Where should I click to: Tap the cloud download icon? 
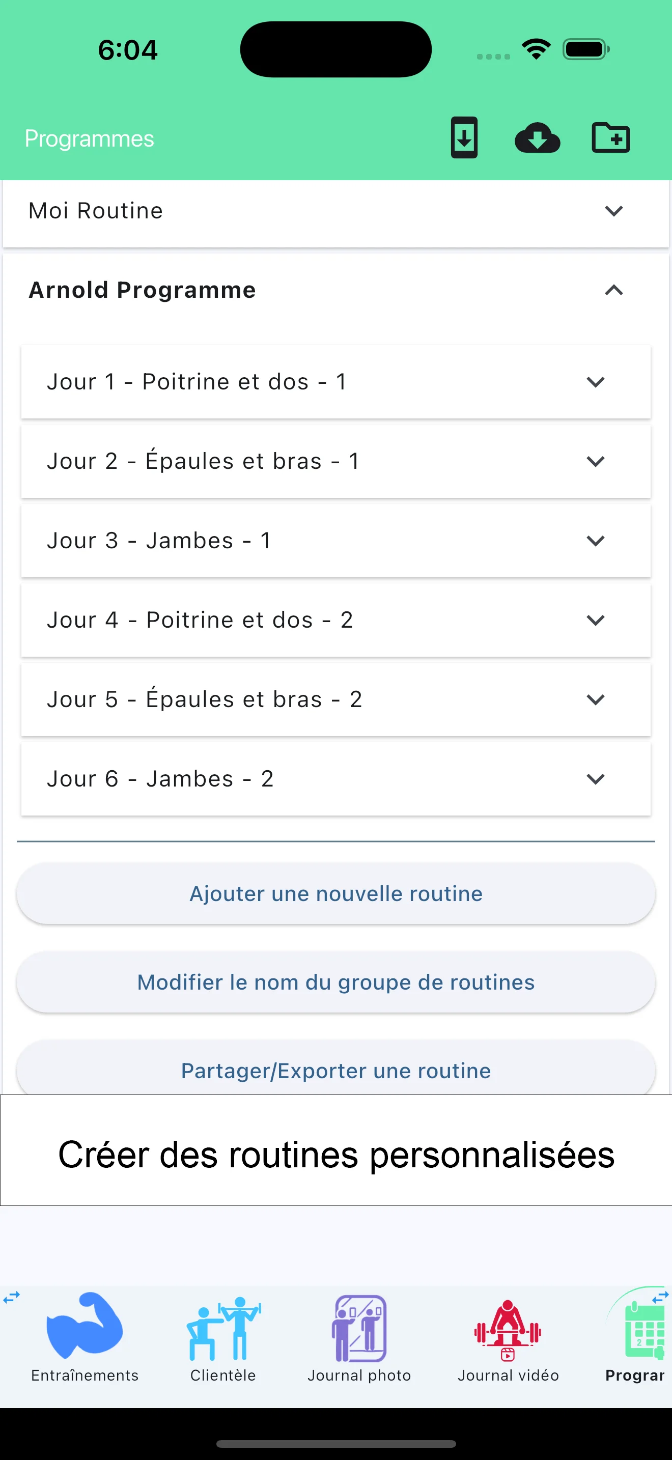(537, 138)
